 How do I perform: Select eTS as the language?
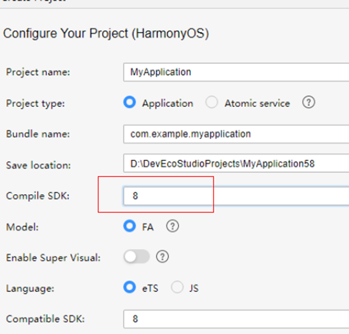point(130,288)
